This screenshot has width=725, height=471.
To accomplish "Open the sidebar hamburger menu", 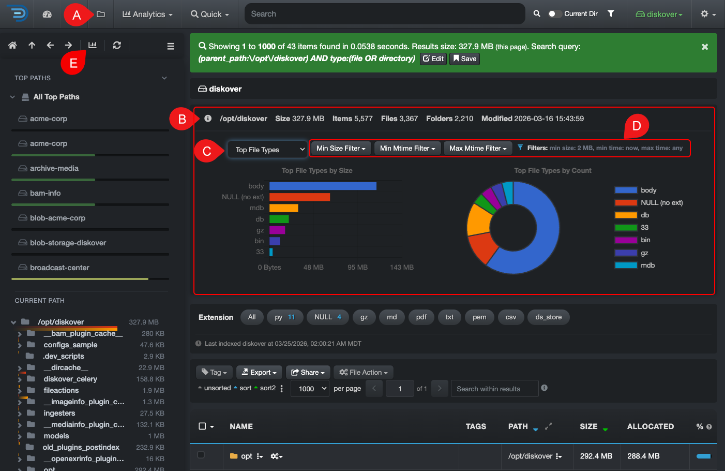I will [x=171, y=46].
